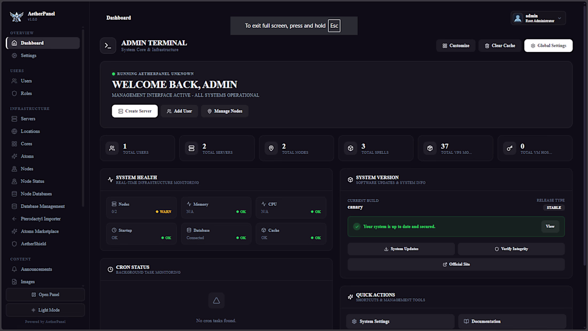The height and width of the screenshot is (331, 588).
Task: Click the System Version cube icon
Action: 350,180
